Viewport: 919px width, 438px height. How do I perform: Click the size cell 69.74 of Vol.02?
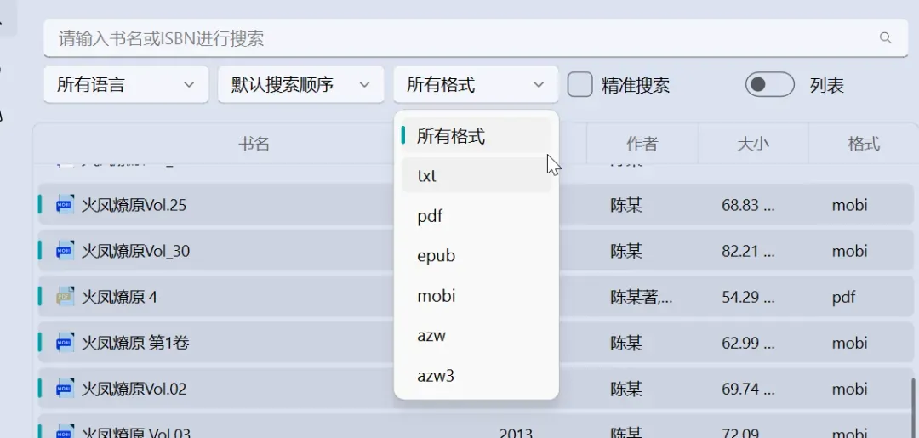tap(749, 389)
